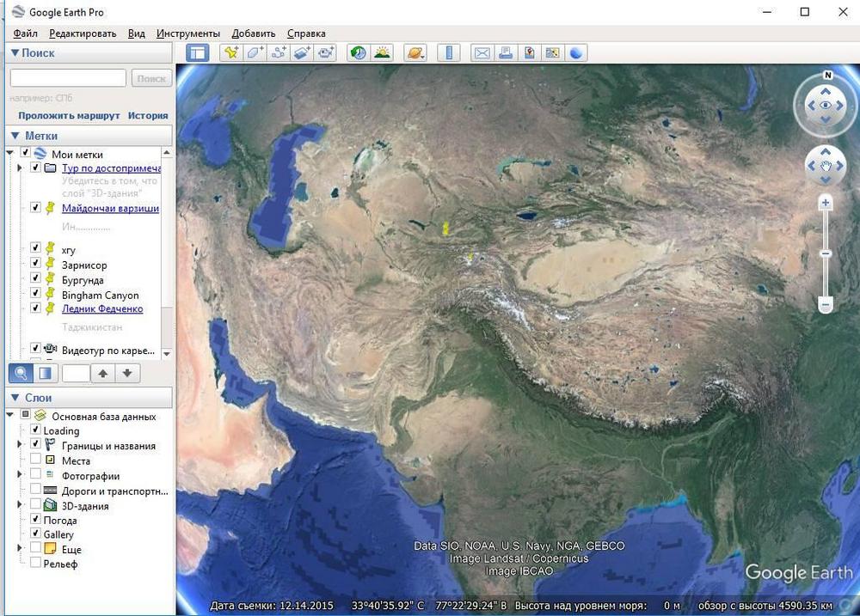Uncheck the Bingham Canyon placemark

pyautogui.click(x=35, y=294)
